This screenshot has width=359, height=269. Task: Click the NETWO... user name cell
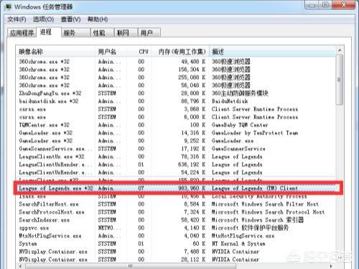pos(109,227)
